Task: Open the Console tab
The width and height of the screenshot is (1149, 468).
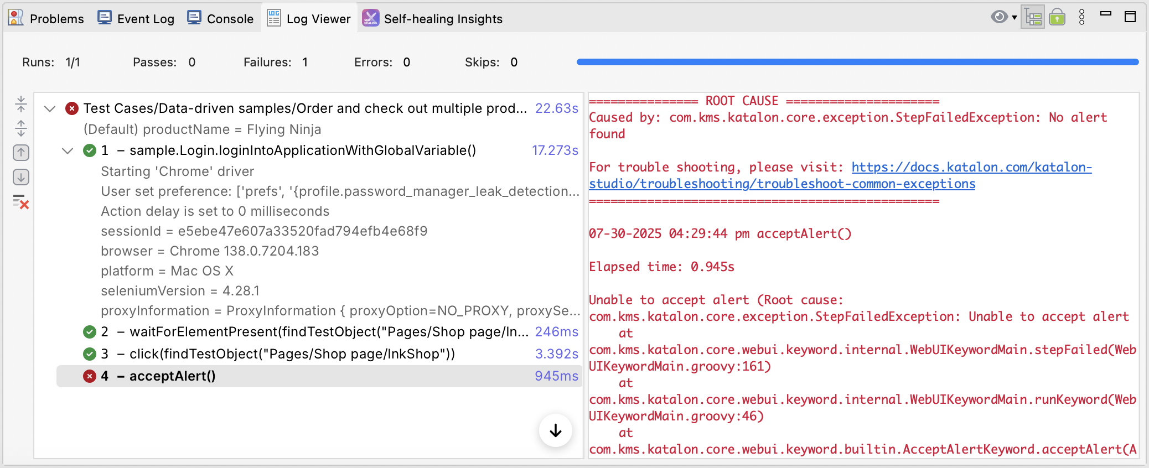Action: 220,18
